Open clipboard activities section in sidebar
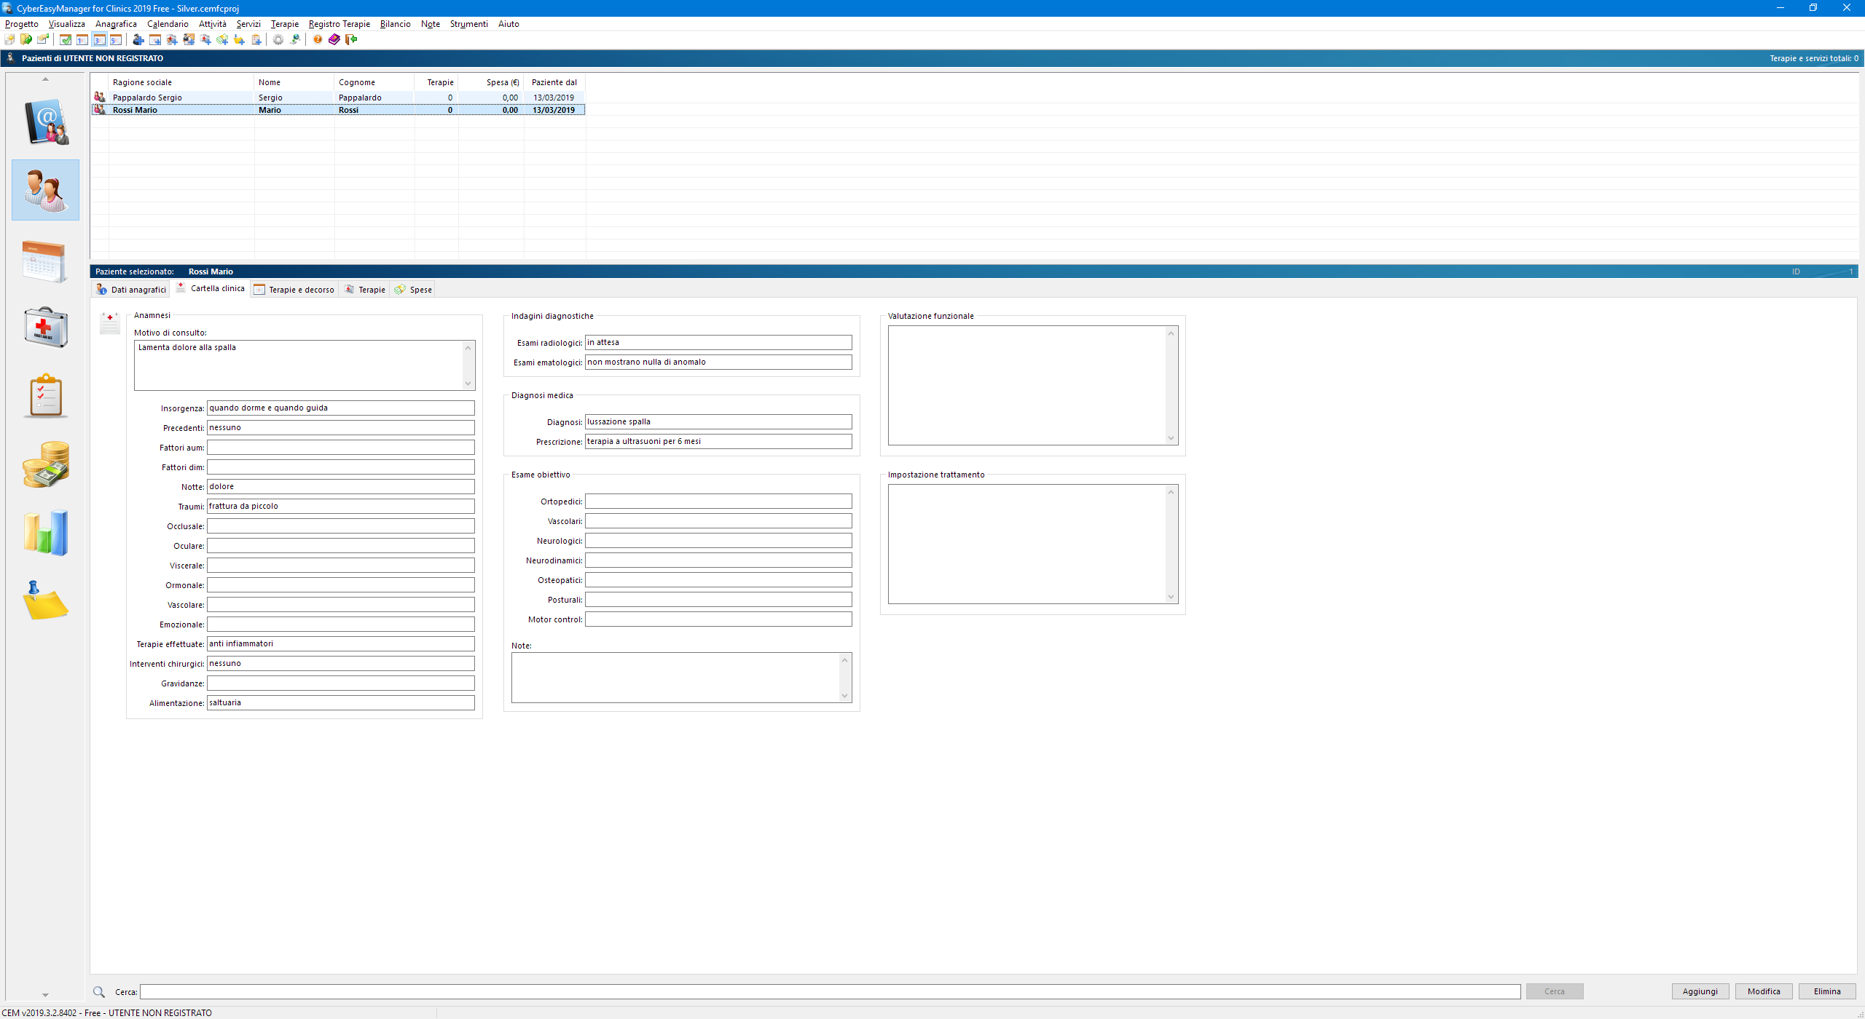 [x=46, y=395]
